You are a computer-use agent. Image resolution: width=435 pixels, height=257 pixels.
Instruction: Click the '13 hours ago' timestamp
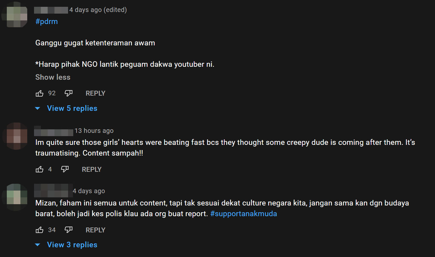click(x=94, y=131)
